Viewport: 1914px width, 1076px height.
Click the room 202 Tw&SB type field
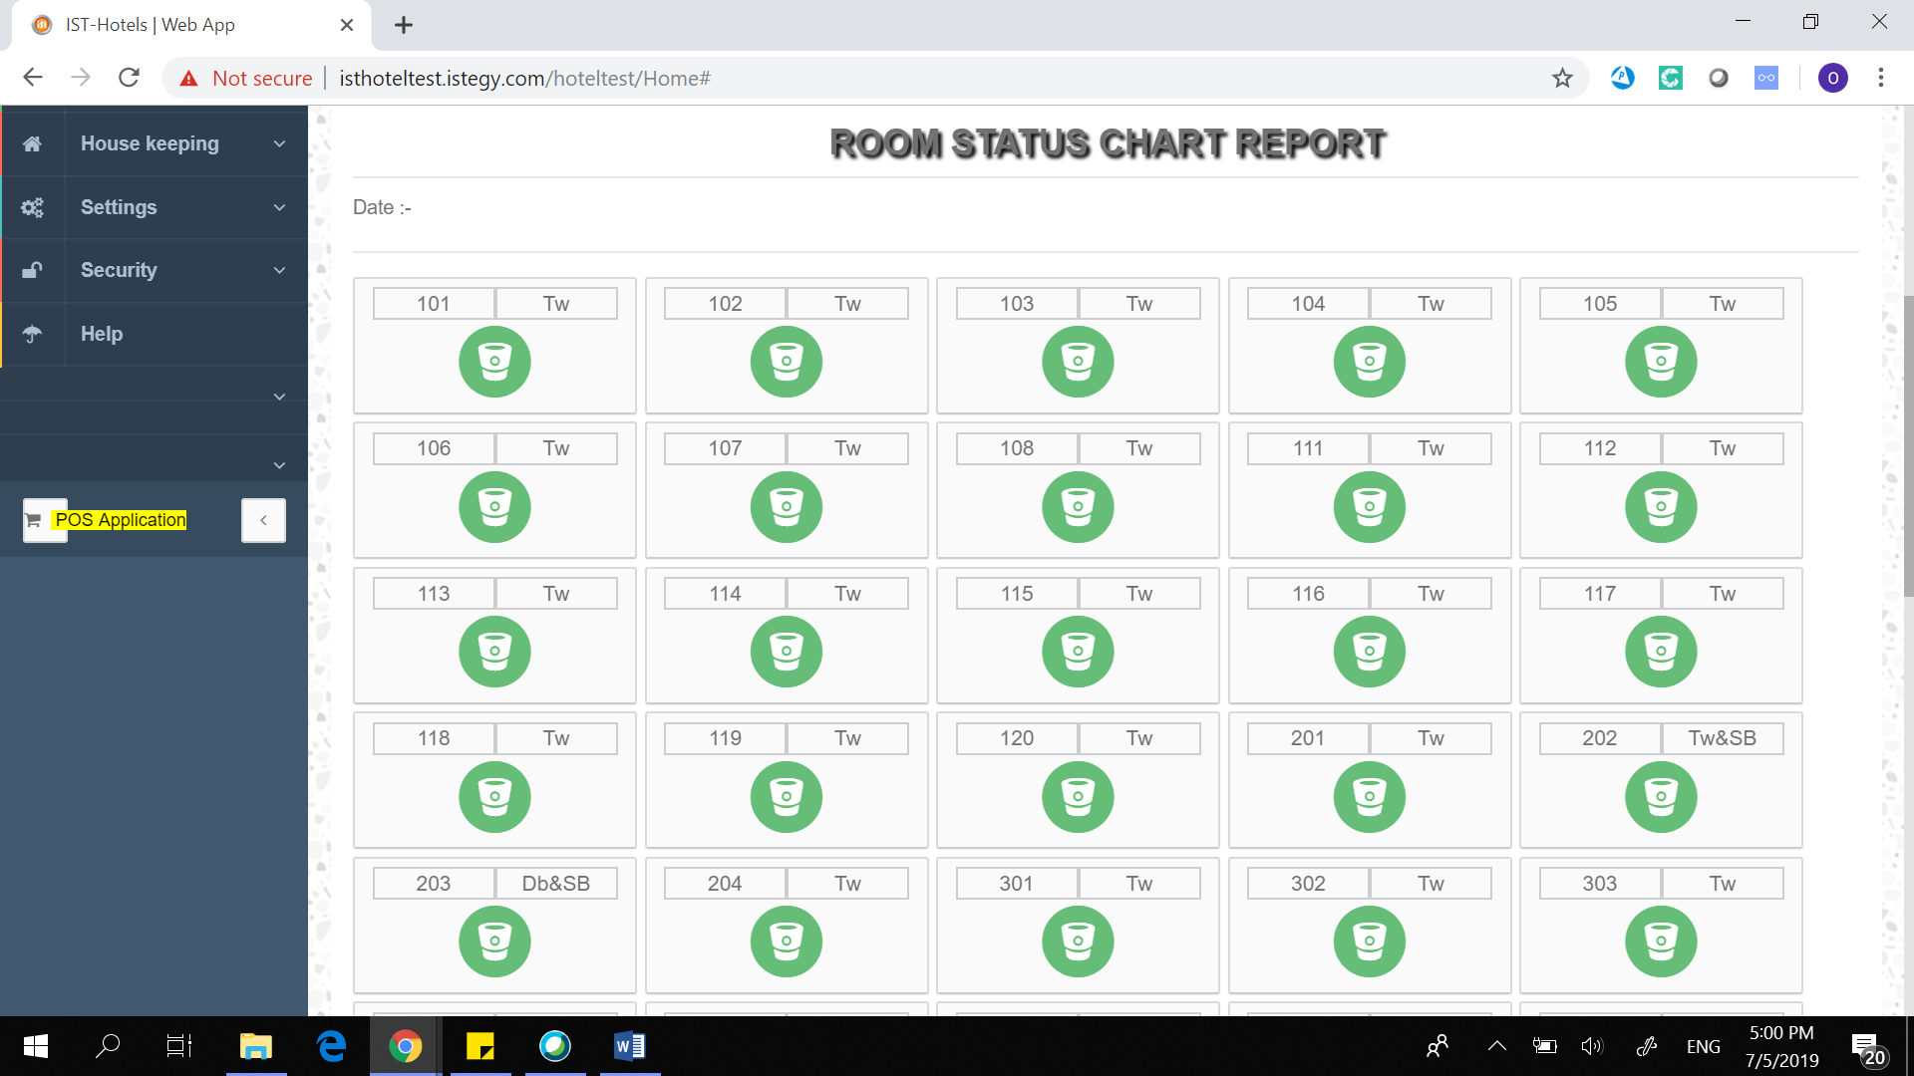(x=1722, y=738)
